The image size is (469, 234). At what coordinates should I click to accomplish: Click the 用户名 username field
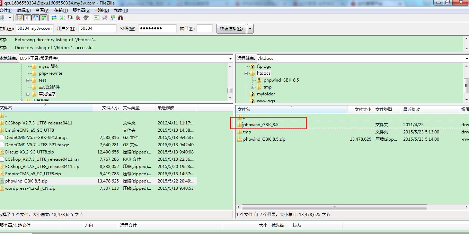[98, 28]
